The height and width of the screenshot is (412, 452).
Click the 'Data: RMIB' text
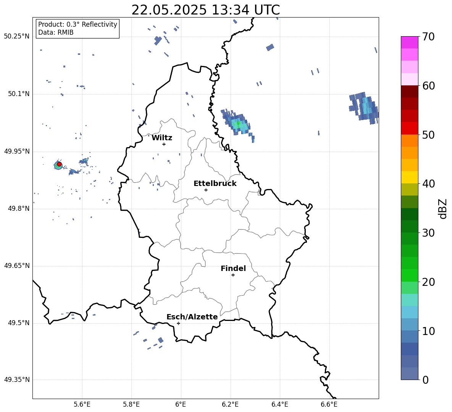click(x=56, y=32)
